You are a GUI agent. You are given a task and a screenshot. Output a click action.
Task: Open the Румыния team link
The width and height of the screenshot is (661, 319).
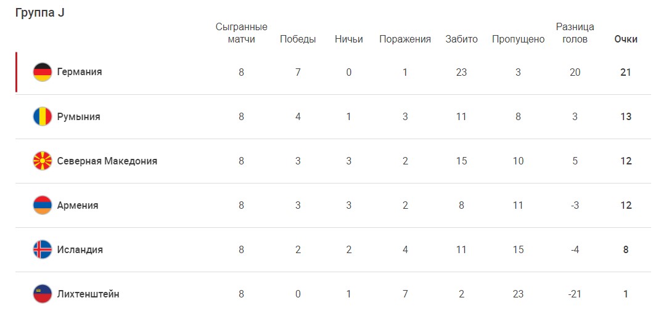click(79, 116)
